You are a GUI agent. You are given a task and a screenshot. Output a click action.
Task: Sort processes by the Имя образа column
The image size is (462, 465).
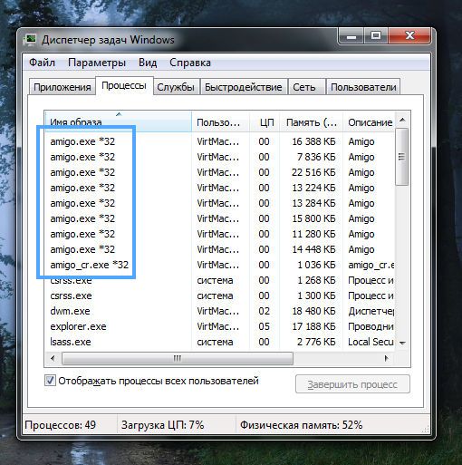(x=118, y=122)
